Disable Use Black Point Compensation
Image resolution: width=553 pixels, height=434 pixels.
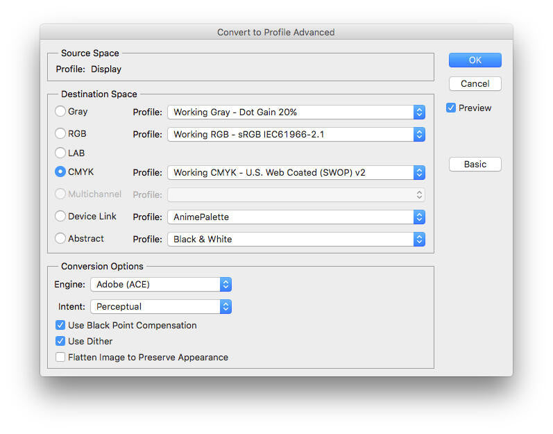tap(61, 326)
